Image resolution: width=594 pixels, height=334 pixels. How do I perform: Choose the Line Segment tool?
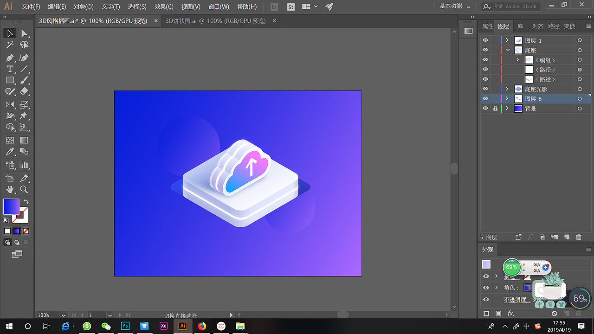pos(24,69)
